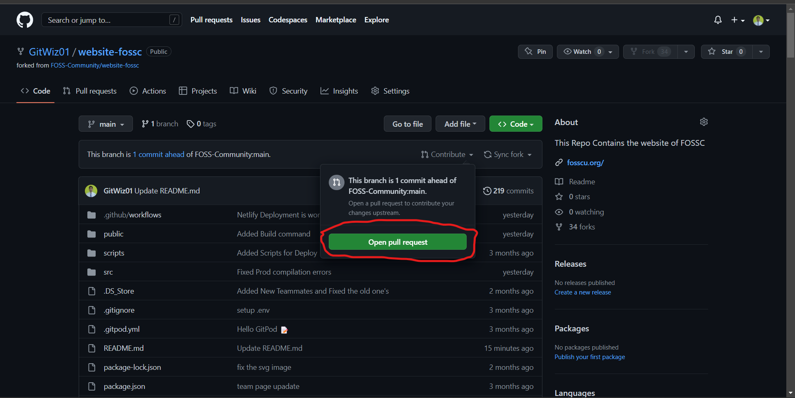Open the GitWiz01 owner link
The width and height of the screenshot is (795, 398).
(49, 52)
